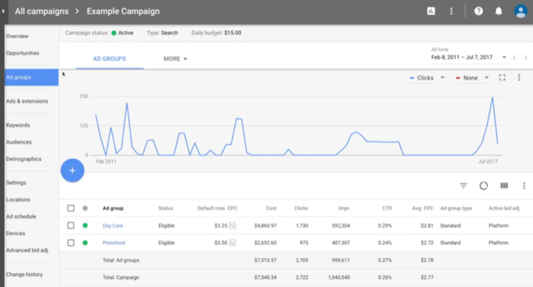Screen dimensions: 533x287
Task: Open the Help question mark icon
Action: 478,11
